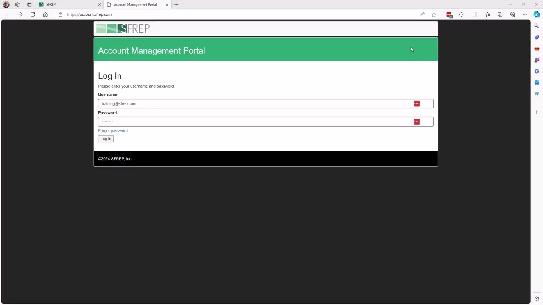The width and height of the screenshot is (543, 305).
Task: Open the tab actions menu icon
Action: (x=29, y=4)
